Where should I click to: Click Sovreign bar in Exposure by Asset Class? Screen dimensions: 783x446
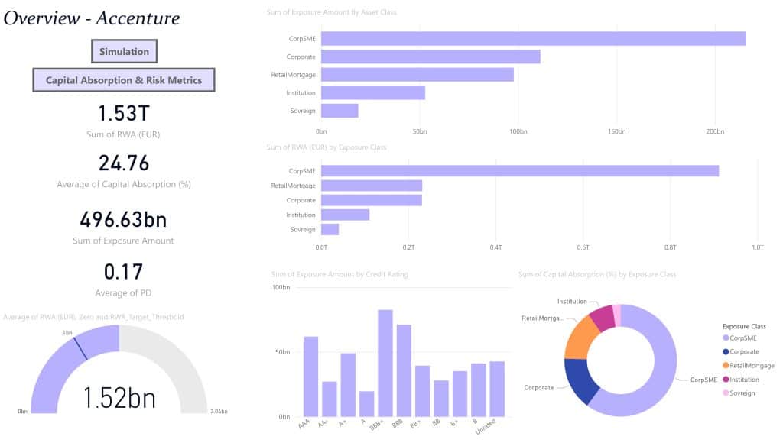(x=340, y=111)
